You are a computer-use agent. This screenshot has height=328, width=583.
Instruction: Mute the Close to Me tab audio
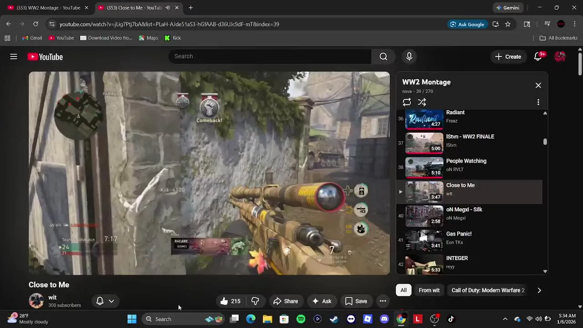click(x=168, y=8)
